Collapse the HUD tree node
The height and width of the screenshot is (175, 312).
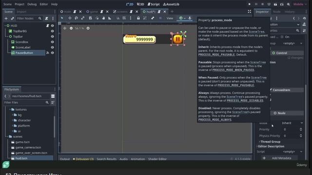coord(5,26)
